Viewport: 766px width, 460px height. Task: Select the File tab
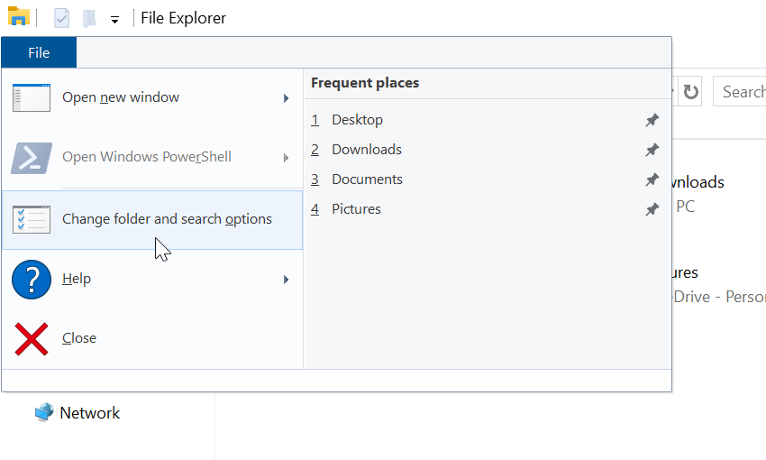pyautogui.click(x=39, y=52)
